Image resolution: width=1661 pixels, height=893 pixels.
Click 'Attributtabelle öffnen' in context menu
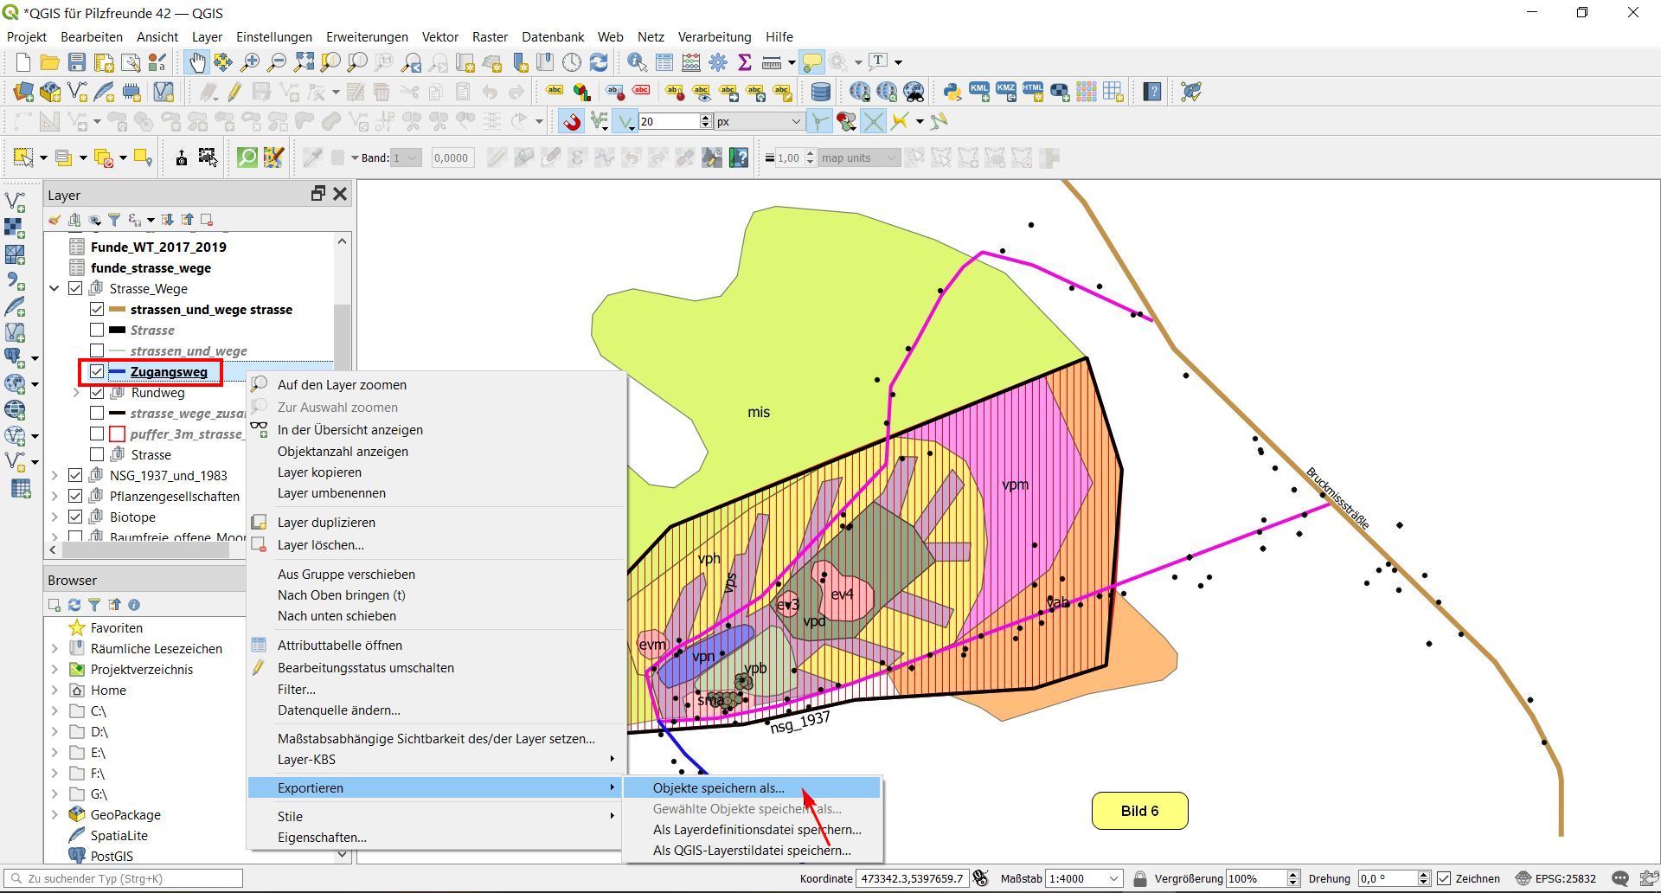[x=339, y=646]
